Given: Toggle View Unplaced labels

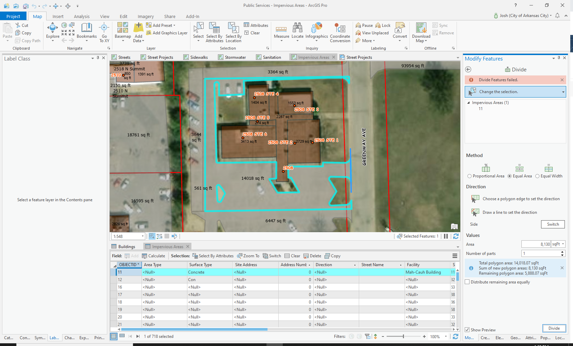Looking at the screenshot, I should [x=372, y=33].
